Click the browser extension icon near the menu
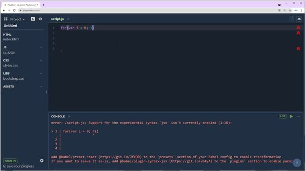Screen dimensions: 305x171 click(296, 10)
